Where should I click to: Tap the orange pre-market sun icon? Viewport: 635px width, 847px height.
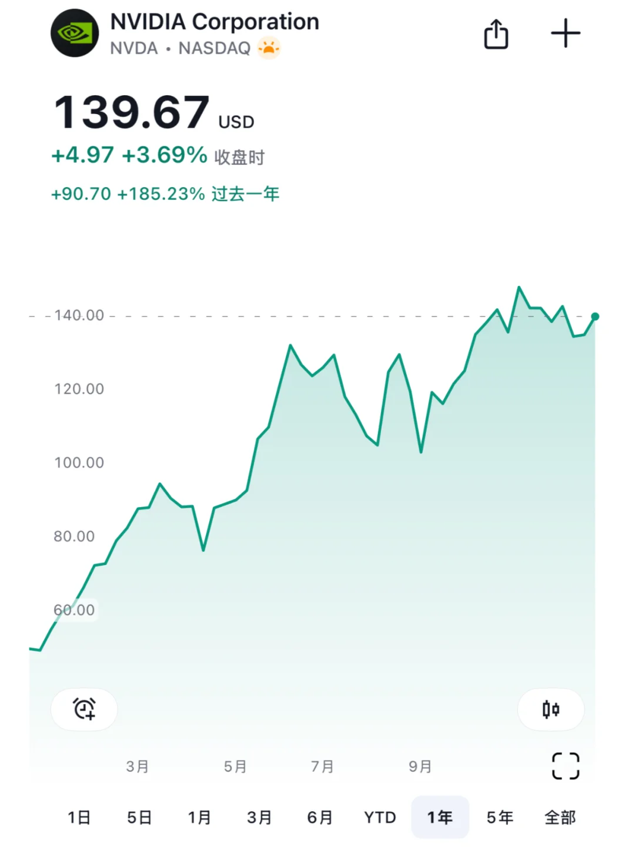[269, 48]
